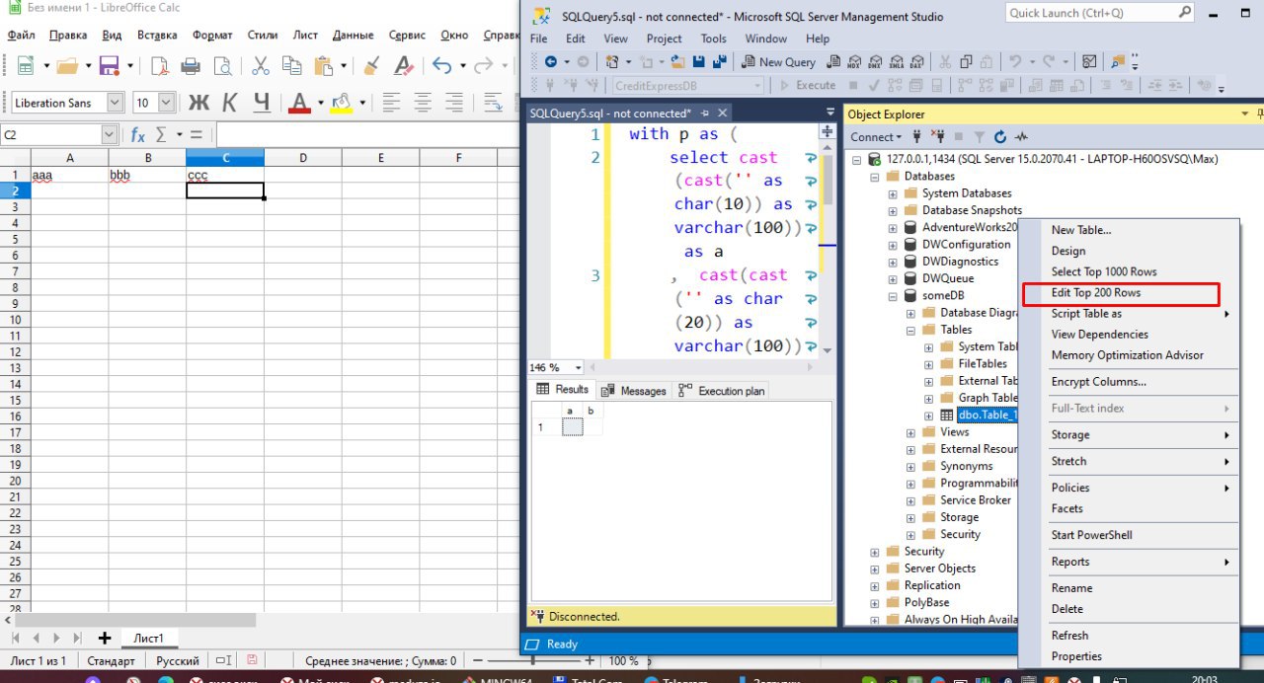The width and height of the screenshot is (1264, 683).
Task: Click the Formula equals sign in Calc
Action: [x=196, y=134]
